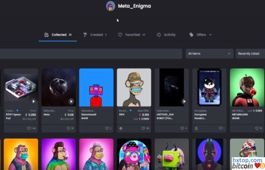Open the Favorited tab
This screenshot has height=170, width=265.
pos(132,35)
